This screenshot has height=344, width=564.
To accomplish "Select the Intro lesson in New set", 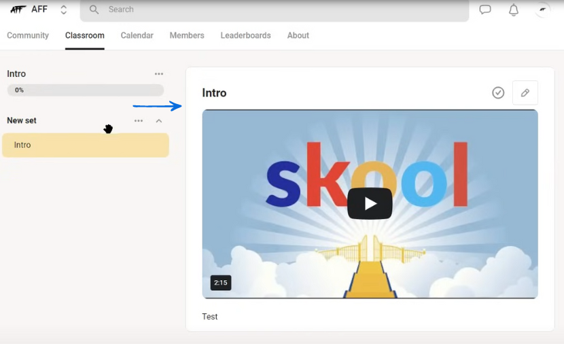I will click(x=85, y=145).
